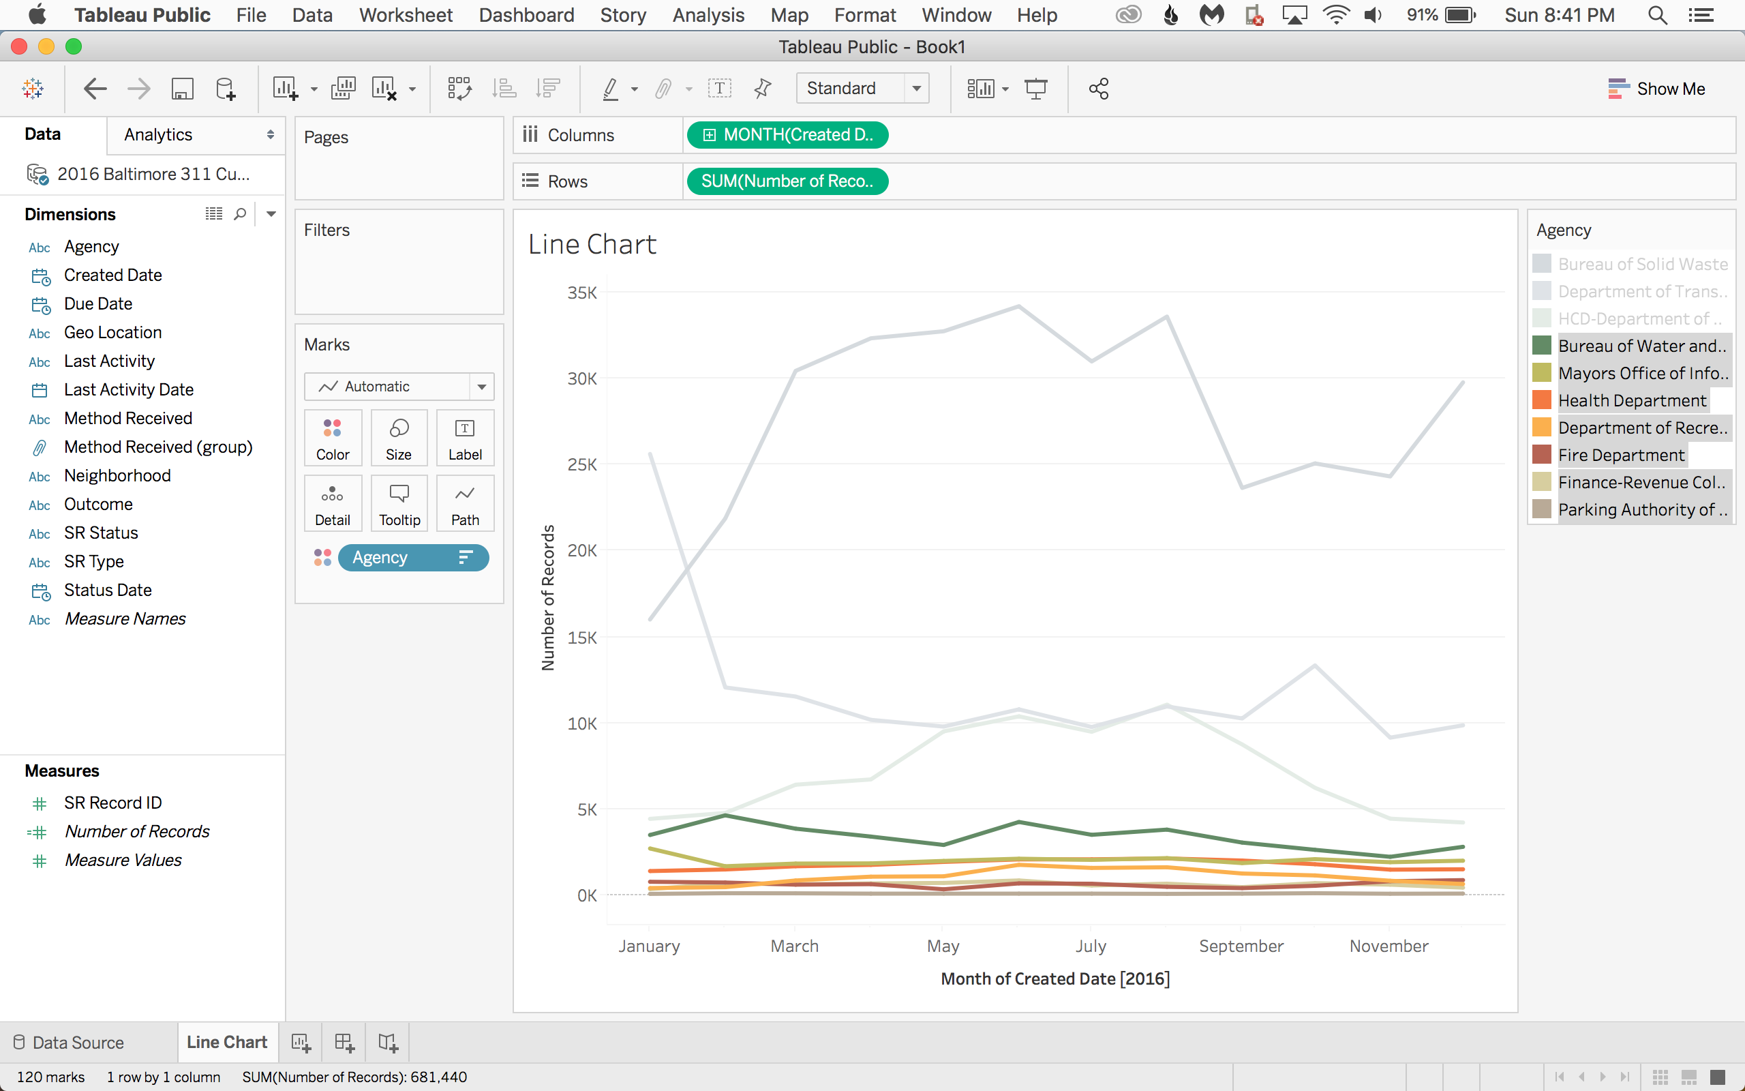This screenshot has height=1091, width=1745.
Task: Click the Line Chart title text
Action: (592, 245)
